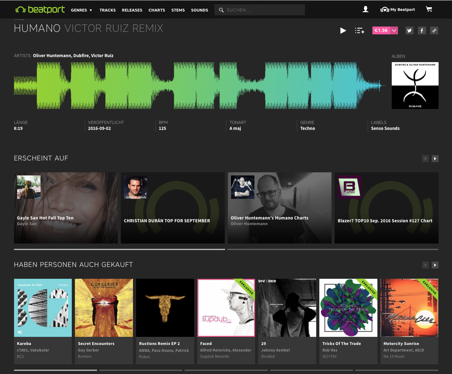
Task: Buy the track for €1.56
Action: coord(381,31)
